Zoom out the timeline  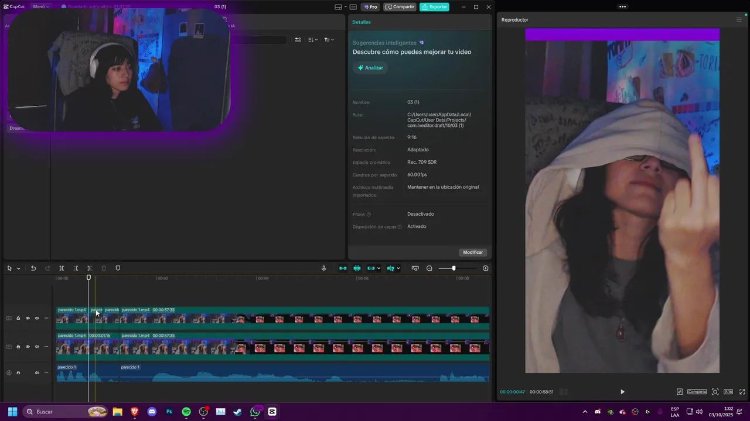429,268
